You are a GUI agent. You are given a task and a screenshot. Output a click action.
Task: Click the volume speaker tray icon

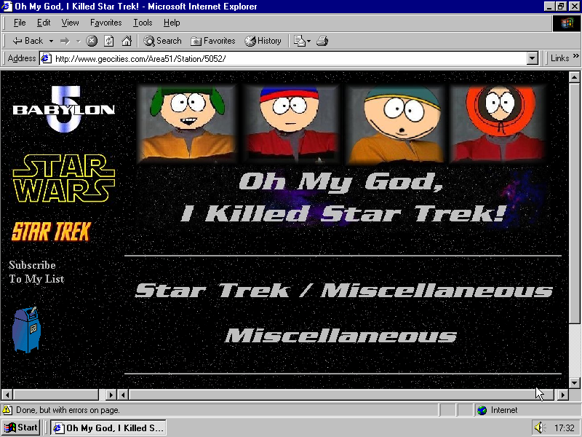click(x=540, y=428)
